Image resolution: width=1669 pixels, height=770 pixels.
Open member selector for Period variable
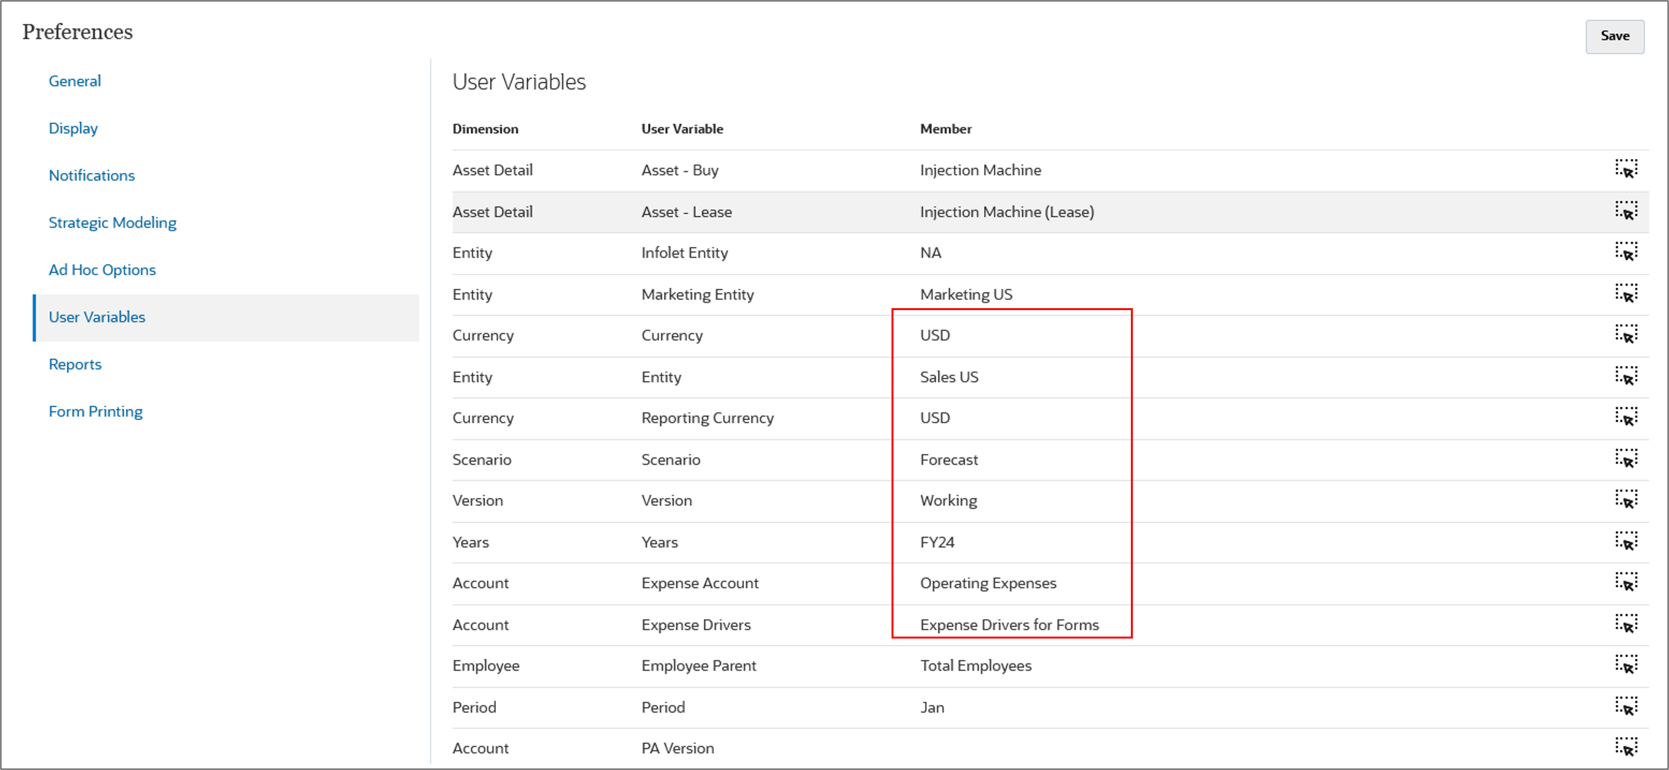coord(1626,706)
